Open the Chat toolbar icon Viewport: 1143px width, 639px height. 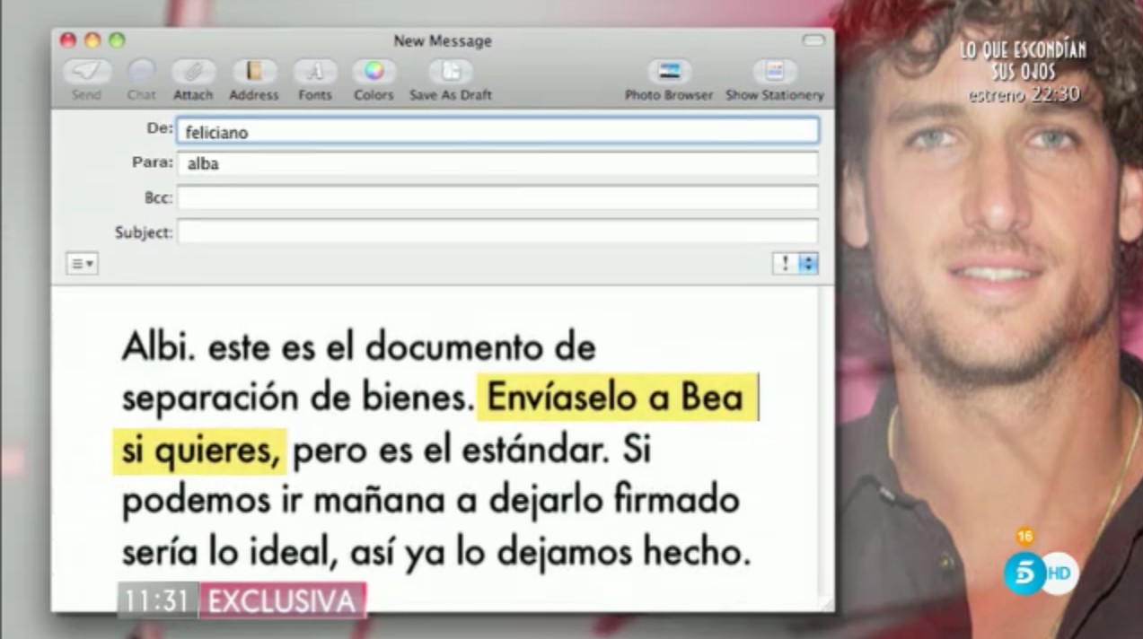141,72
